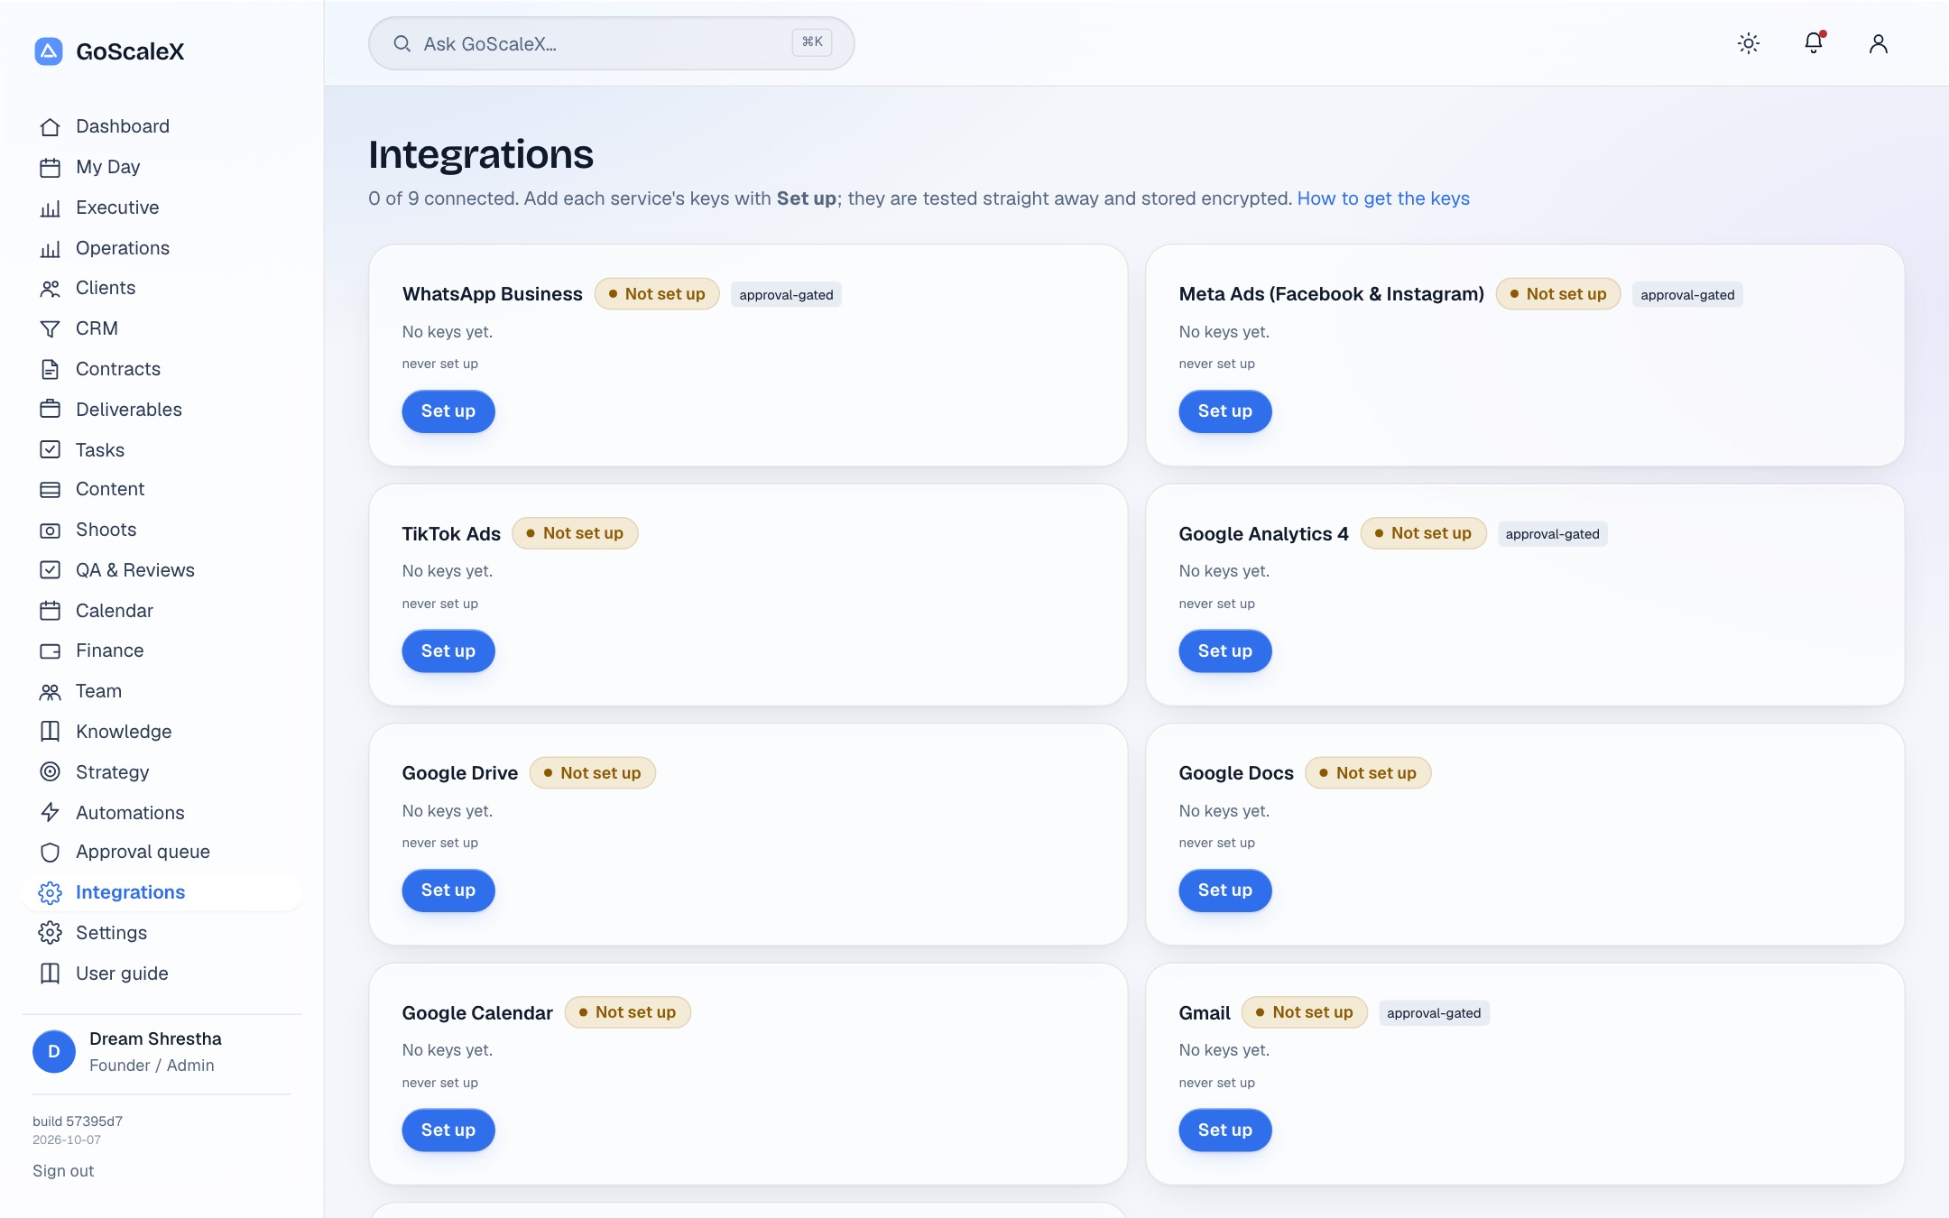Click the Contracts document icon
This screenshot has width=1949, height=1218.
click(51, 370)
